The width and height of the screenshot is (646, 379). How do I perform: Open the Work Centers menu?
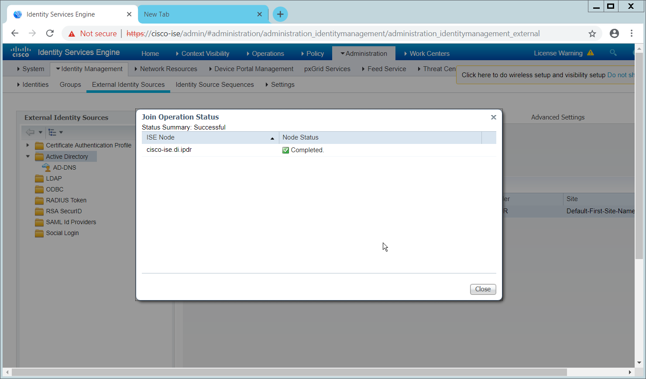(x=427, y=53)
